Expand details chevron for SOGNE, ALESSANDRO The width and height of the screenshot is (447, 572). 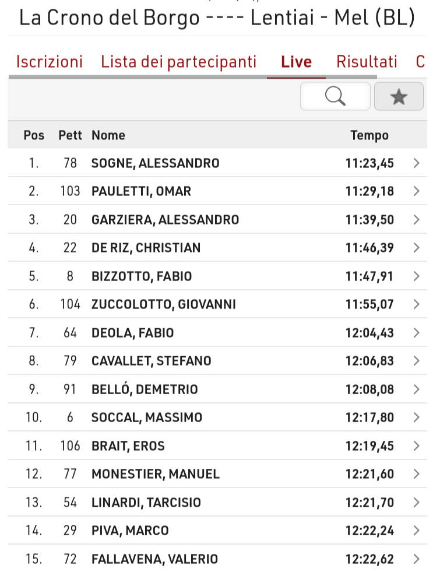(x=417, y=163)
